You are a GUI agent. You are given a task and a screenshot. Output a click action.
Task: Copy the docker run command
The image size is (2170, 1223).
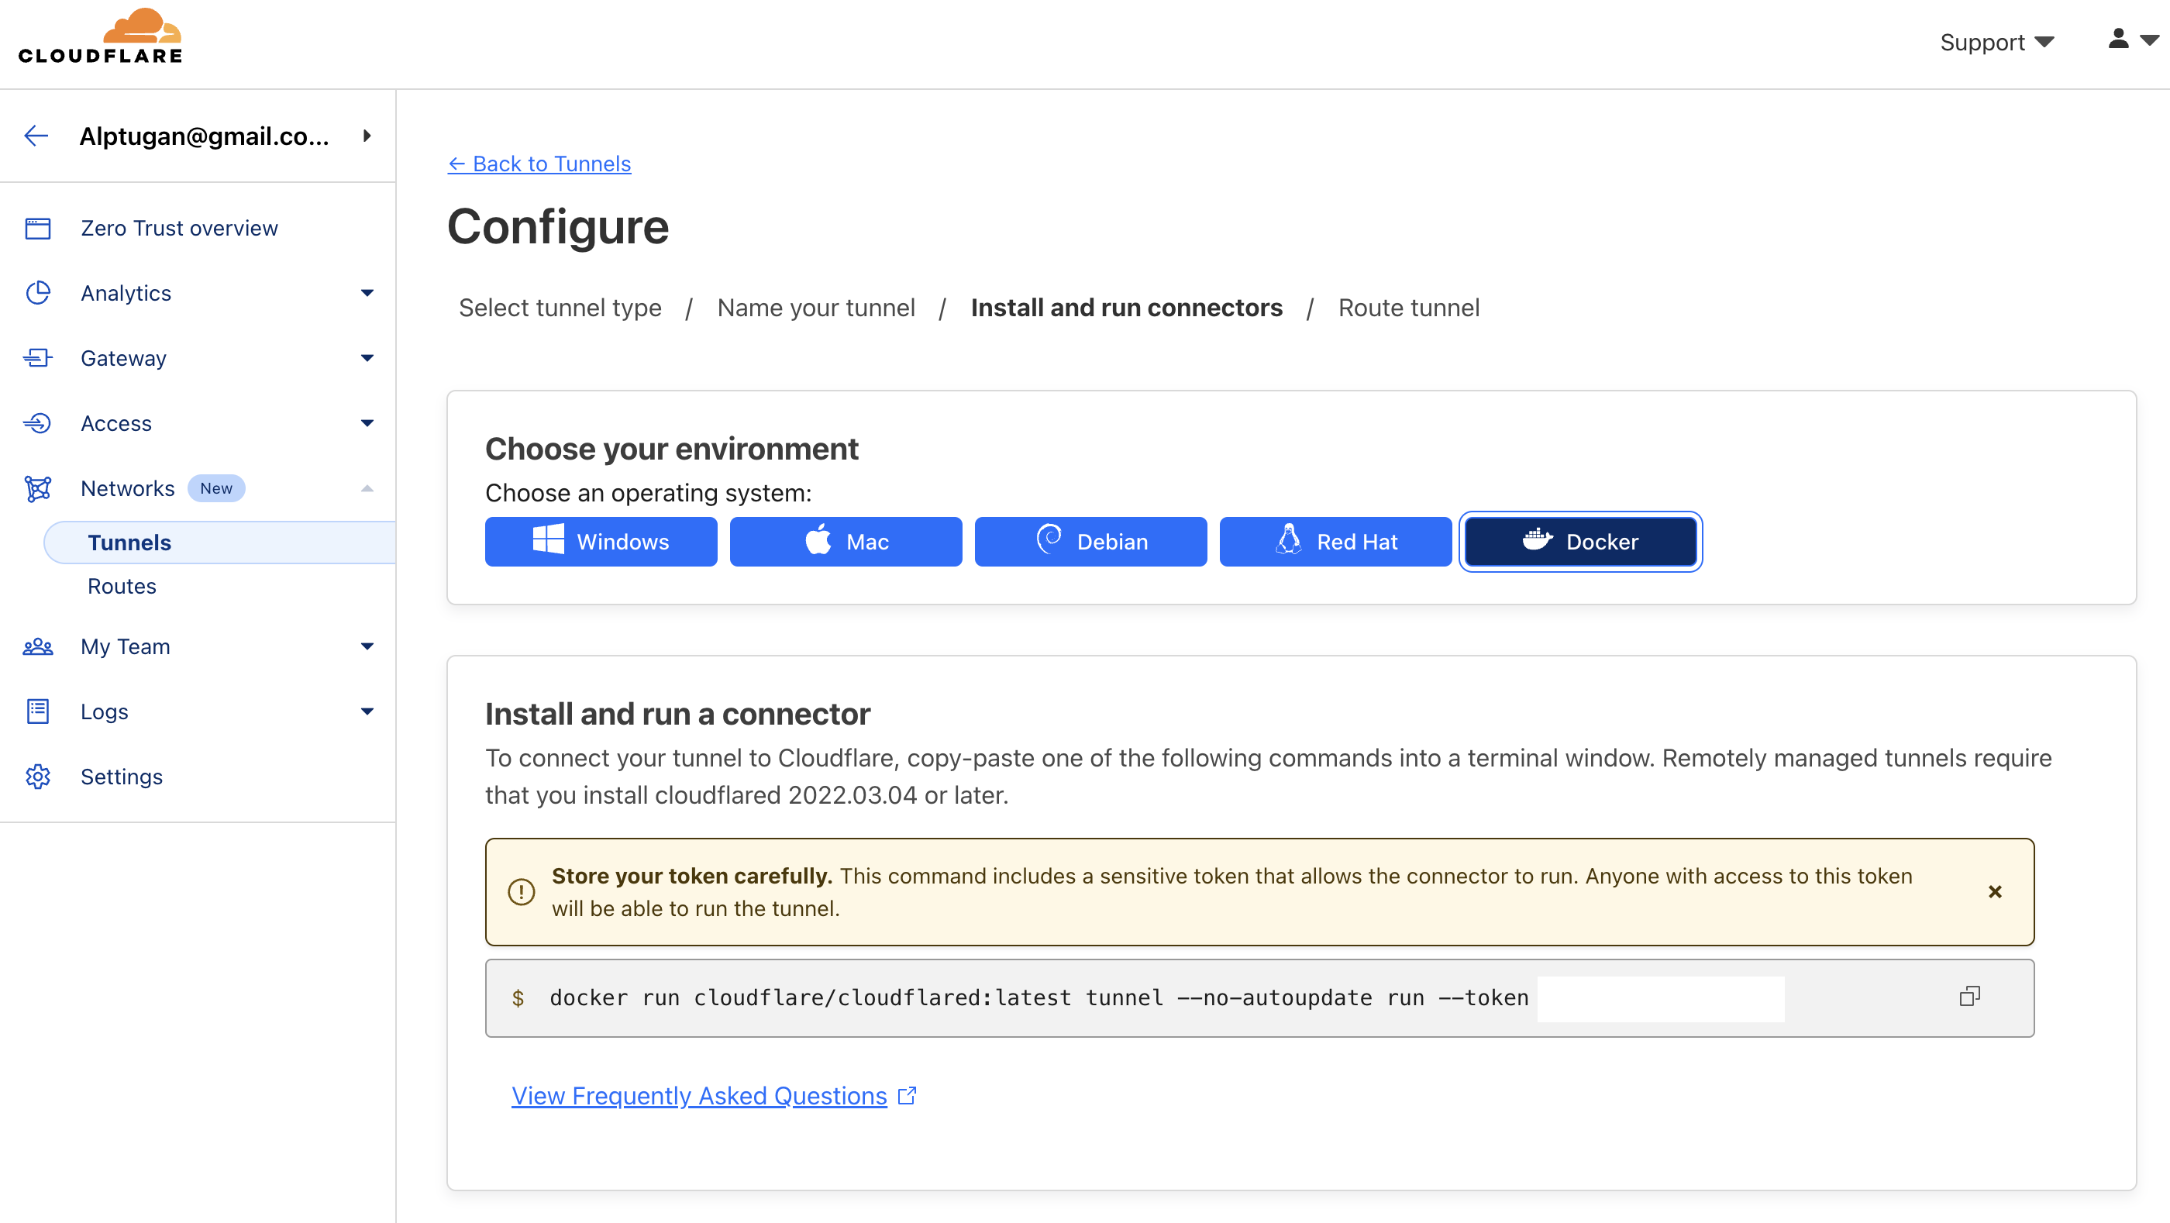tap(1968, 997)
